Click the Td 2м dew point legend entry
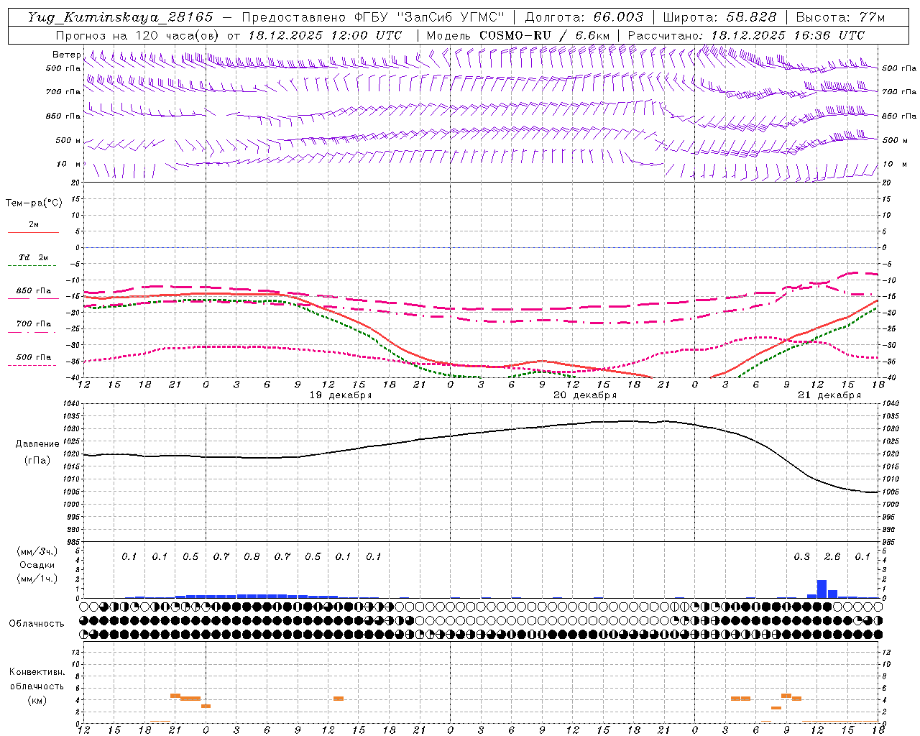This screenshot has height=736, width=920. [33, 257]
